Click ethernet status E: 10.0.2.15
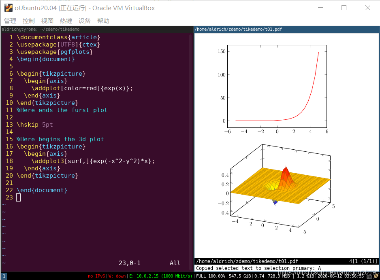 (x=160, y=276)
